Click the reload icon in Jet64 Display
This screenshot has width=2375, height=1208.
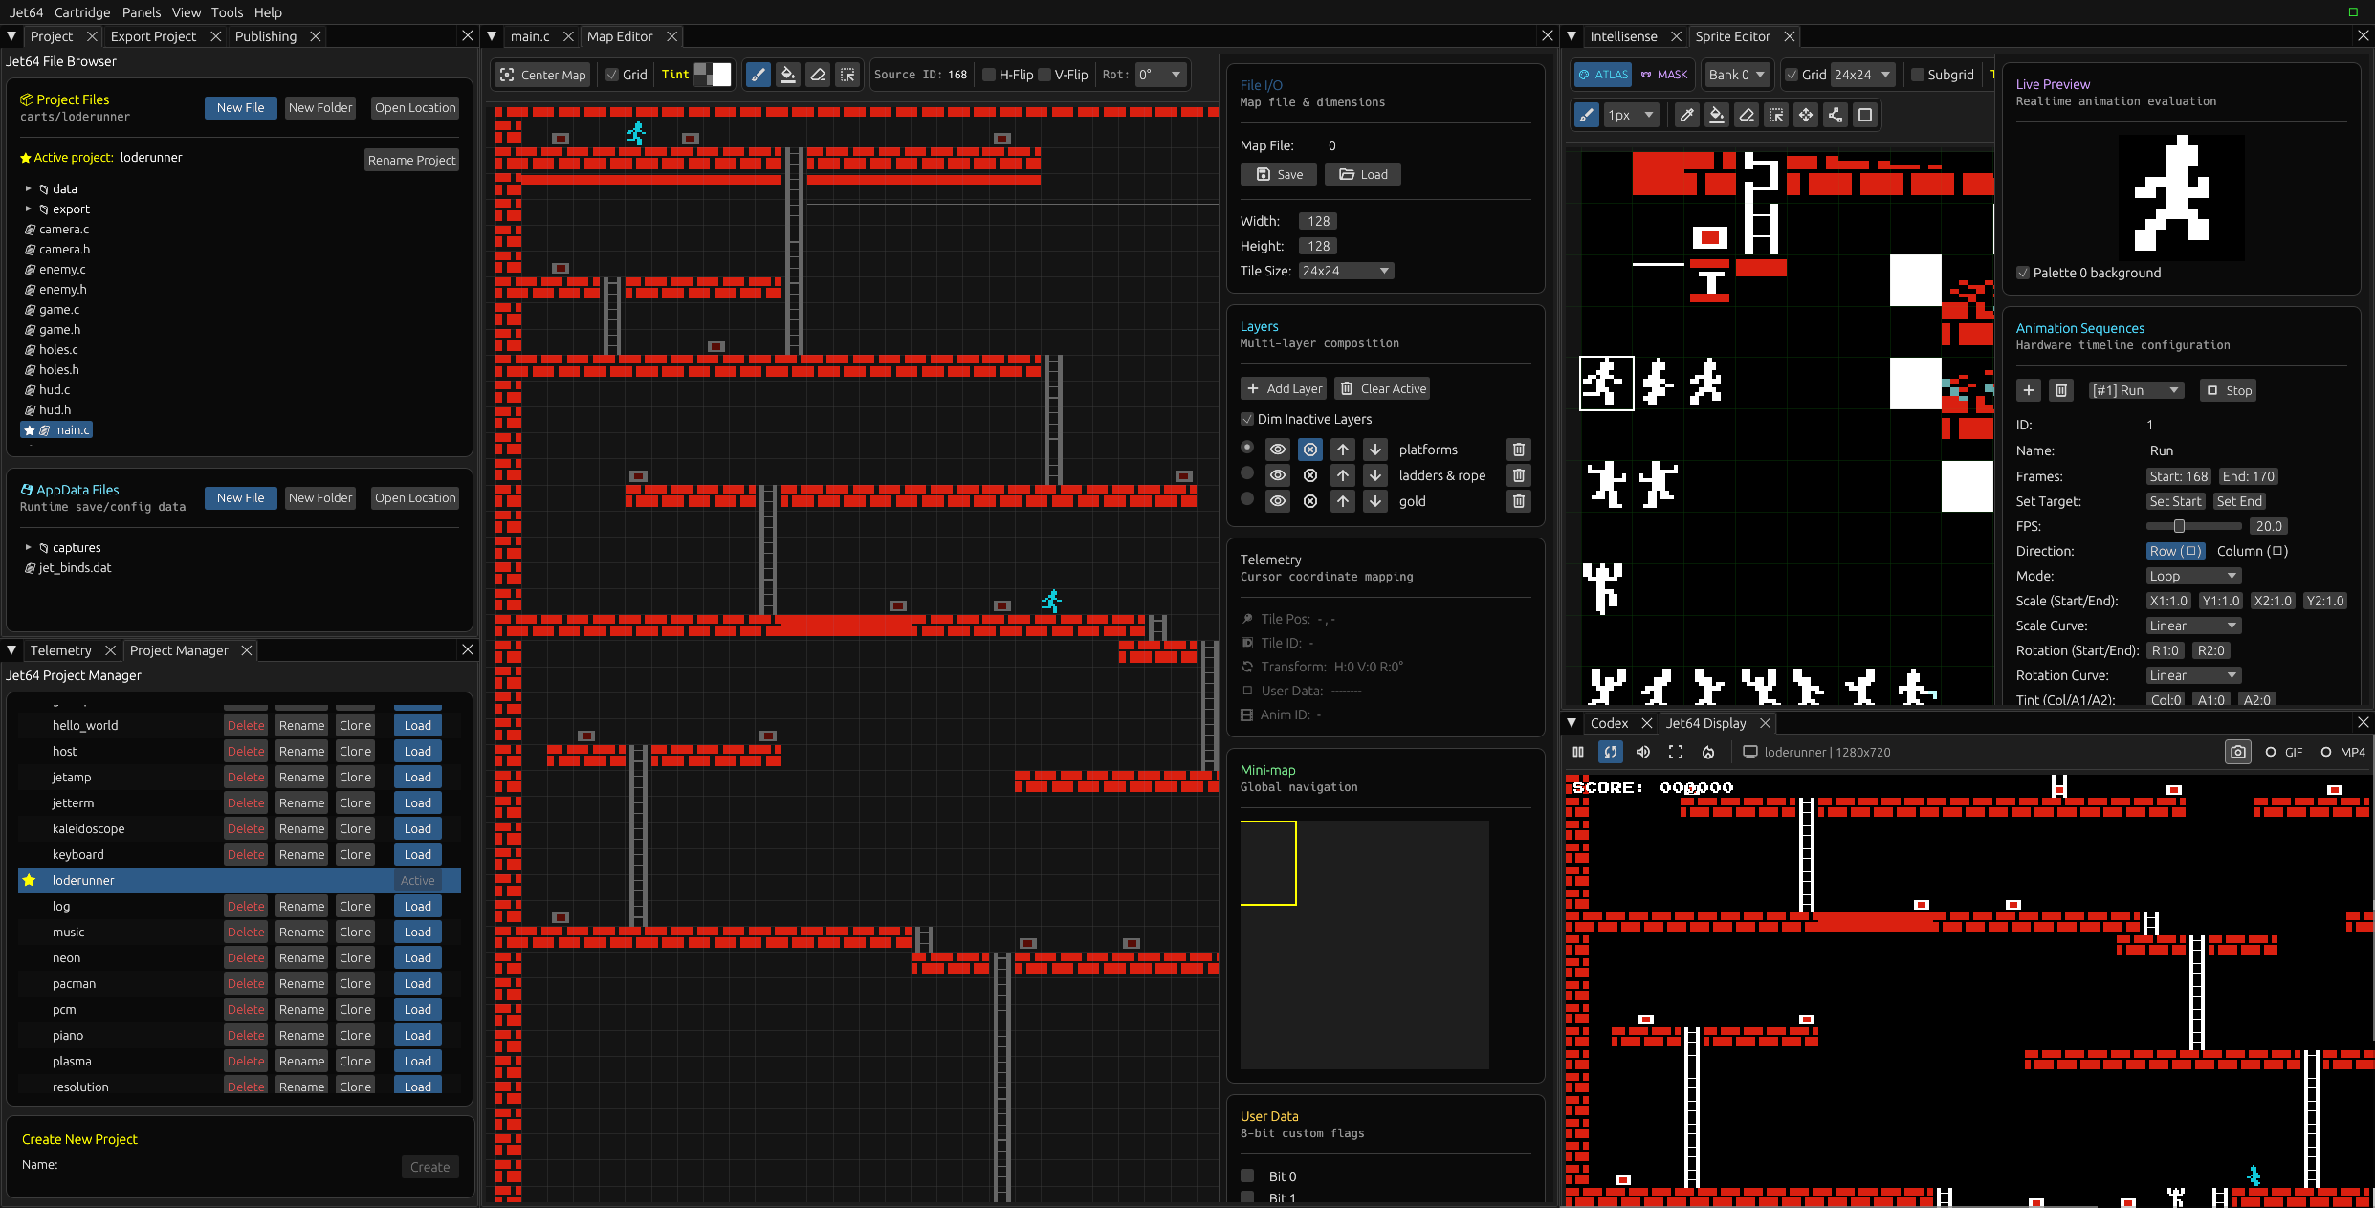tap(1611, 752)
